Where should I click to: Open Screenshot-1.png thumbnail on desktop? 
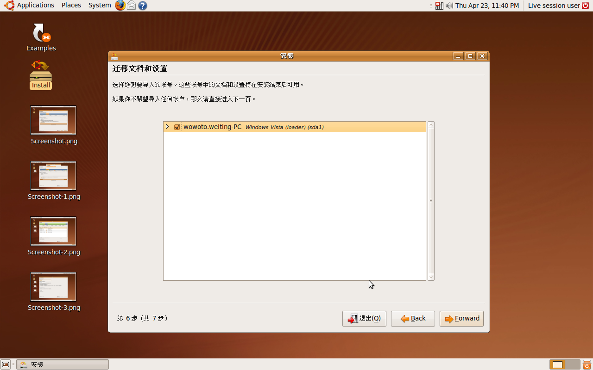tap(53, 176)
